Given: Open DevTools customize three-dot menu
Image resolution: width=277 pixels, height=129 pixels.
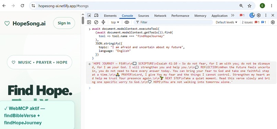Looking at the screenshot, I should pos(266,15).
